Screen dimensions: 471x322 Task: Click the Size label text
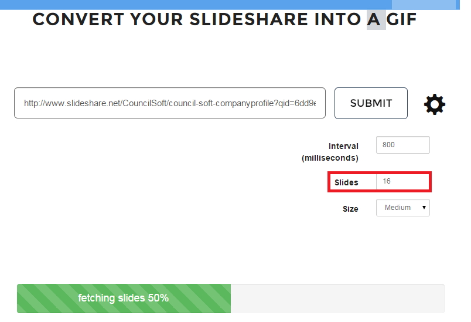[350, 209]
